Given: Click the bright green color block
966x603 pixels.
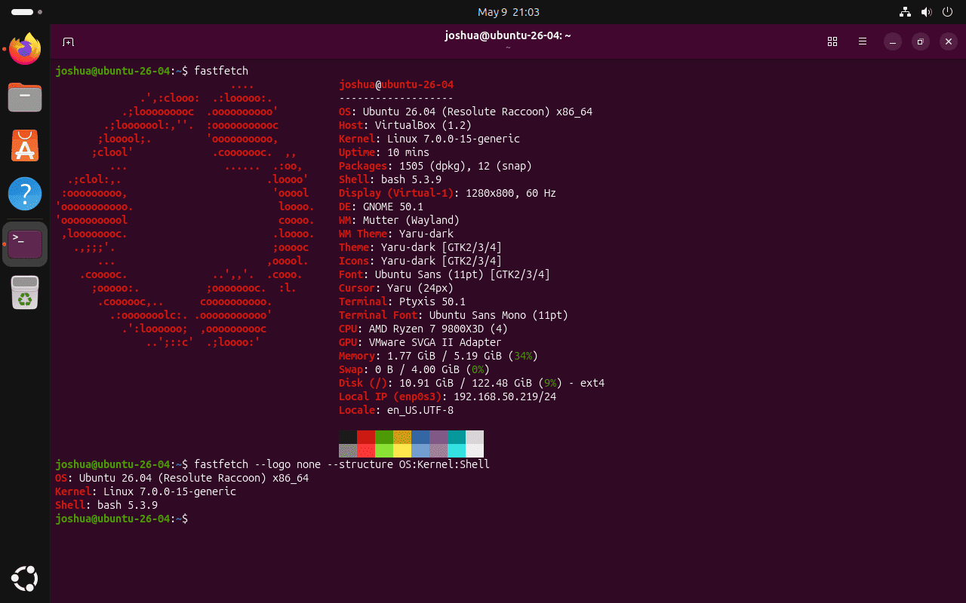Looking at the screenshot, I should tap(384, 451).
